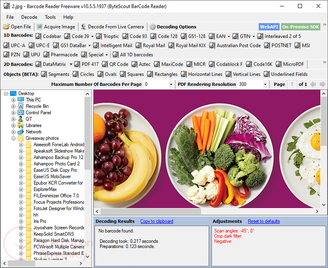Enable Horizontal Lines detection
Viewport: 328px width, 268px height.
[x=201, y=74]
